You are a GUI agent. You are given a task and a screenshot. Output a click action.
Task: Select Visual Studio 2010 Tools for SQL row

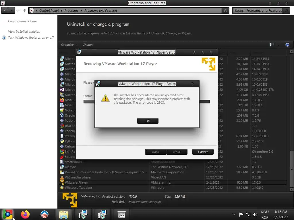pyautogui.click(x=173, y=172)
